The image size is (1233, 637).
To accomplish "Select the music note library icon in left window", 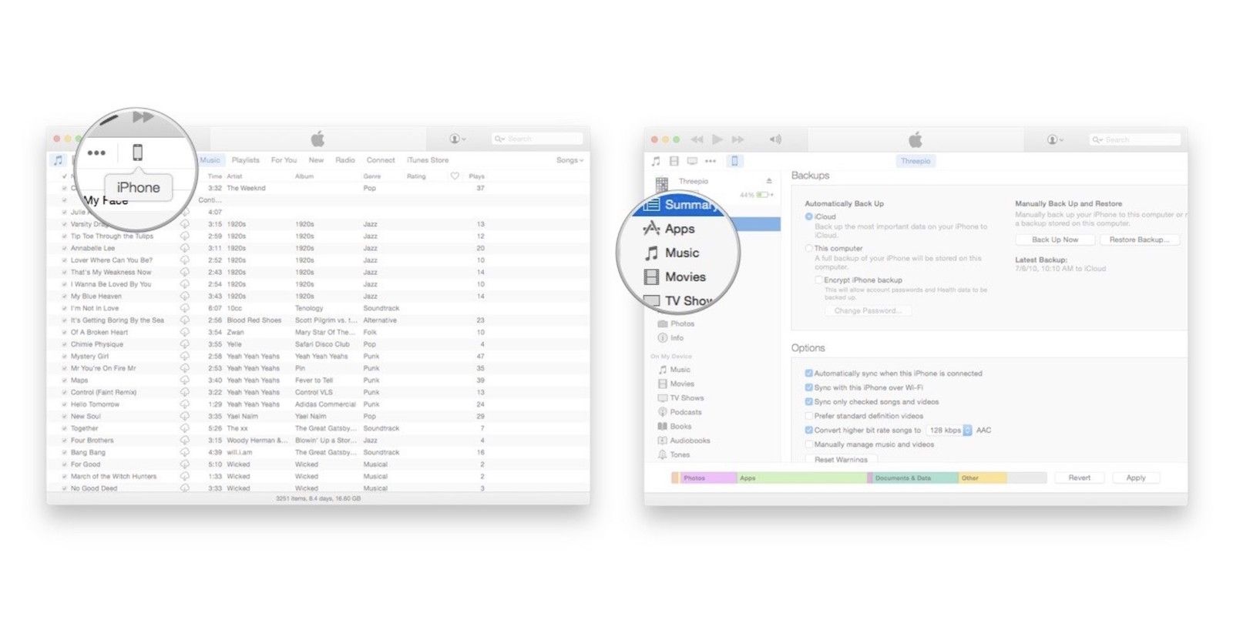I will [58, 160].
